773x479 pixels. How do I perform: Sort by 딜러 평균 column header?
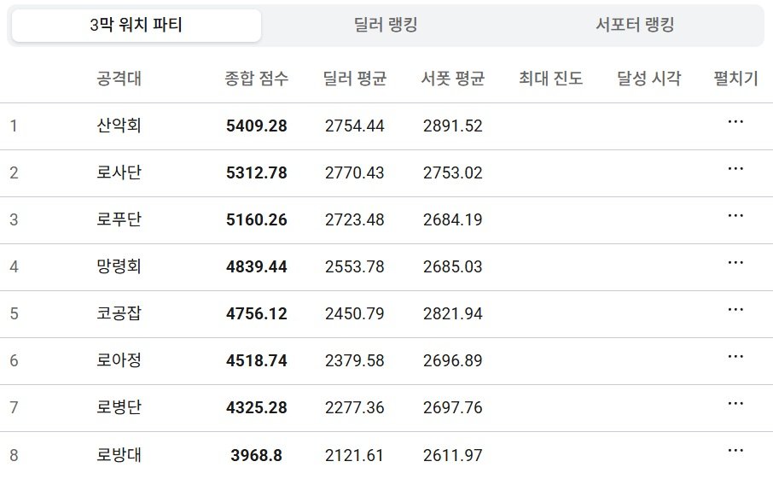pyautogui.click(x=355, y=79)
